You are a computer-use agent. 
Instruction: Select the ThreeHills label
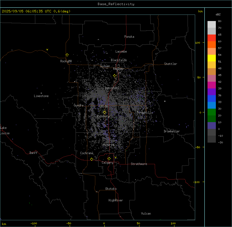(x=145, y=113)
